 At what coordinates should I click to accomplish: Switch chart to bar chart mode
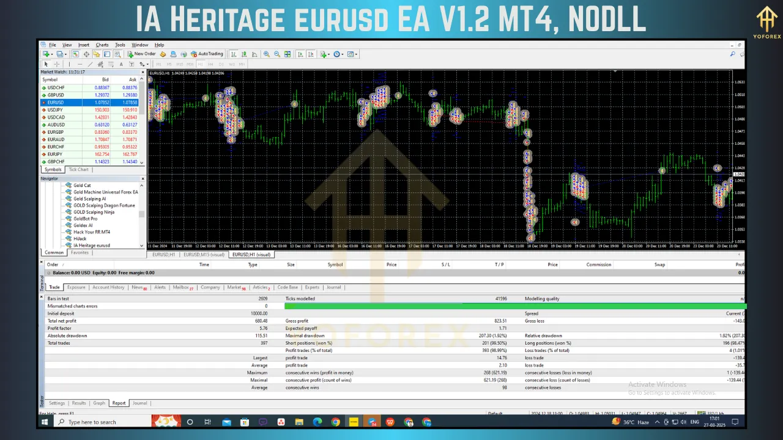(234, 54)
